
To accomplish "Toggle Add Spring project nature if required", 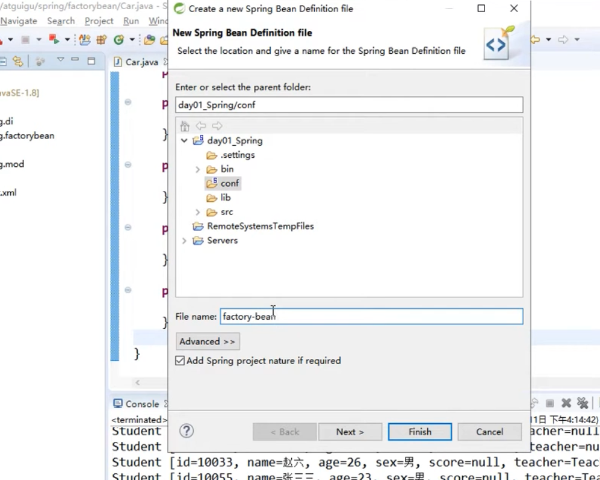I will click(x=180, y=360).
